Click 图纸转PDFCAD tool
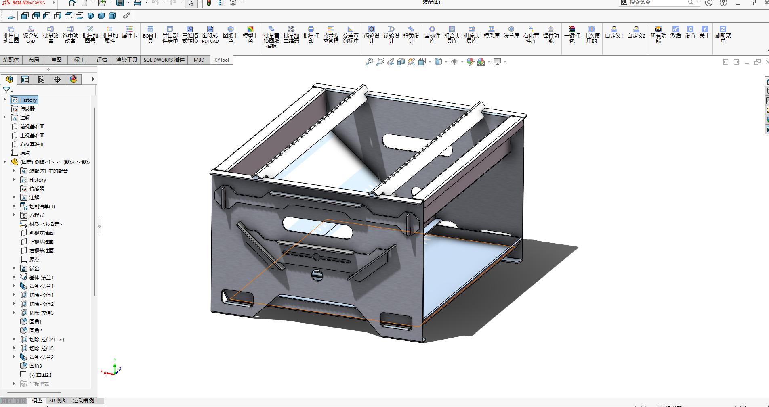The image size is (769, 407). click(x=210, y=35)
